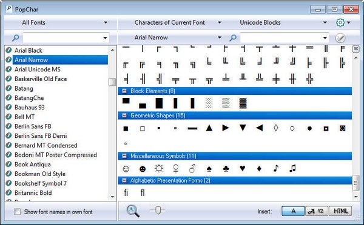The width and height of the screenshot is (364, 225).
Task: Click the font list scrollbar thumb
Action: [112, 82]
